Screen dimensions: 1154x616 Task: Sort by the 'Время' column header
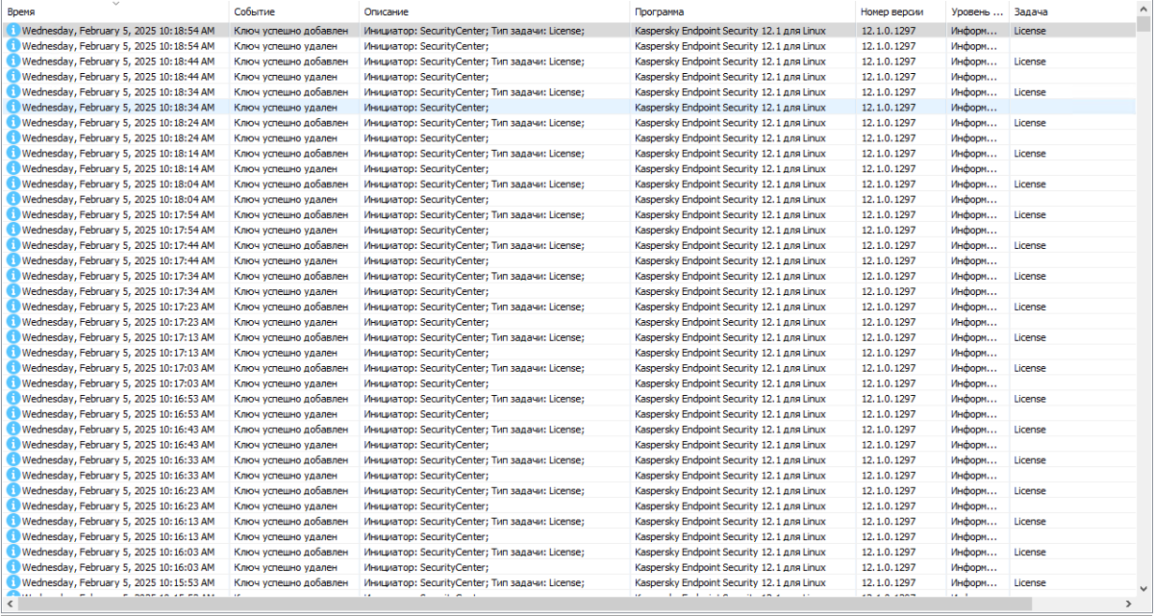point(115,12)
